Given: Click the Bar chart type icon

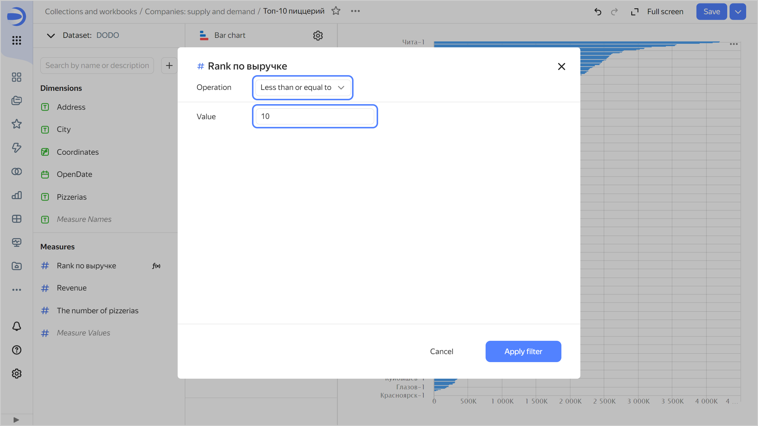Looking at the screenshot, I should pos(204,35).
